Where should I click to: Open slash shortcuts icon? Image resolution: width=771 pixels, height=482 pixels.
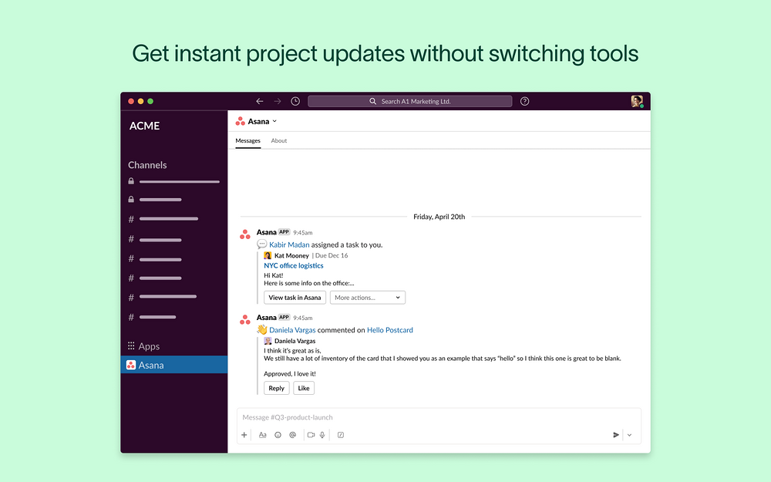[x=341, y=435]
